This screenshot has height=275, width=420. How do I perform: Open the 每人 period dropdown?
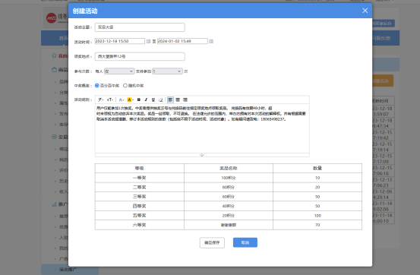pyautogui.click(x=119, y=71)
